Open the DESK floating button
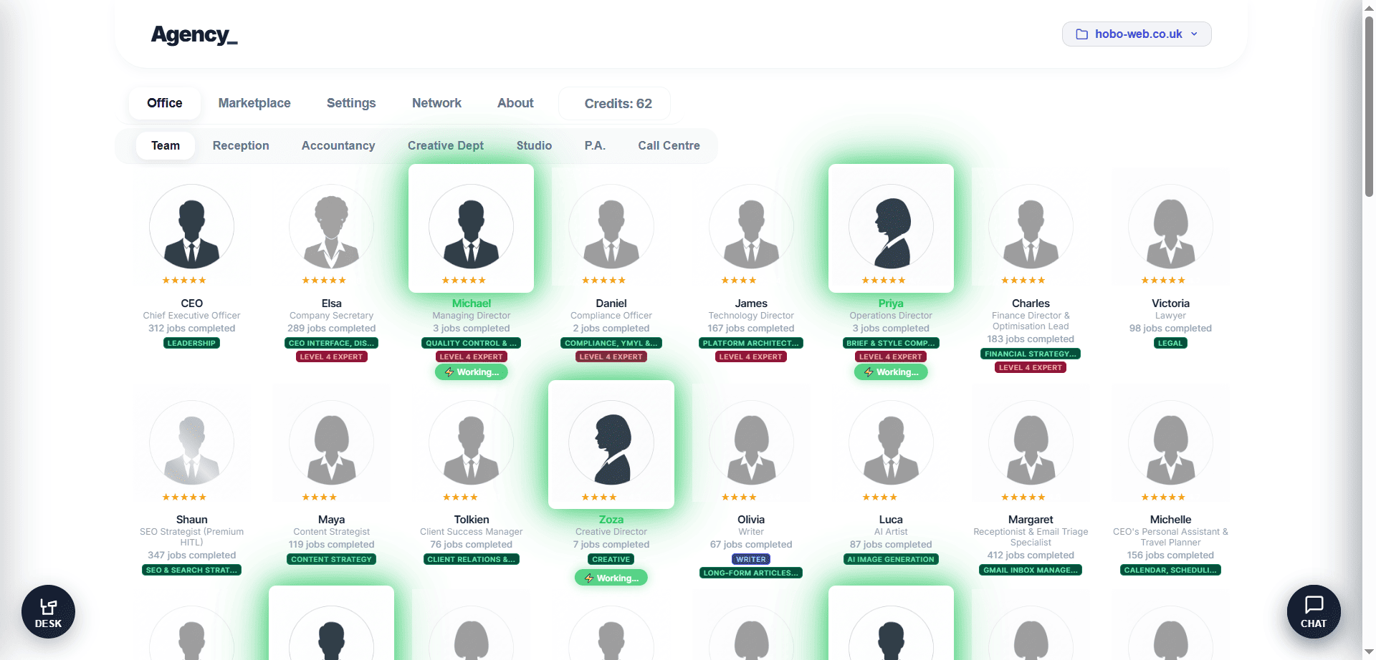Image resolution: width=1376 pixels, height=660 pixels. coord(48,612)
